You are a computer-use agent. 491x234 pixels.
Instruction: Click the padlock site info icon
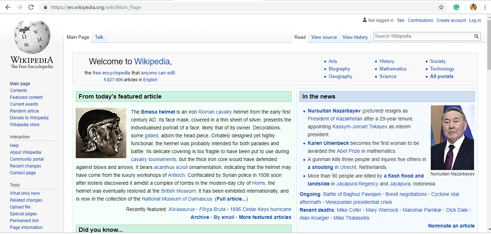pyautogui.click(x=45, y=7)
